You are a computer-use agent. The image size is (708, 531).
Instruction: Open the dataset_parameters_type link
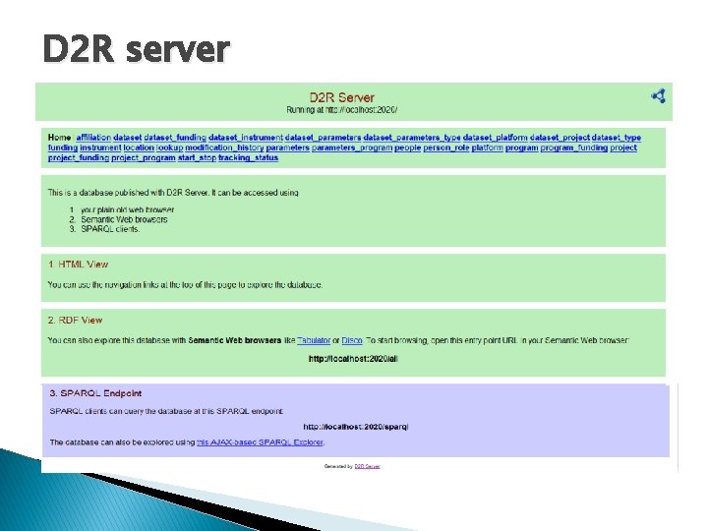tap(411, 138)
